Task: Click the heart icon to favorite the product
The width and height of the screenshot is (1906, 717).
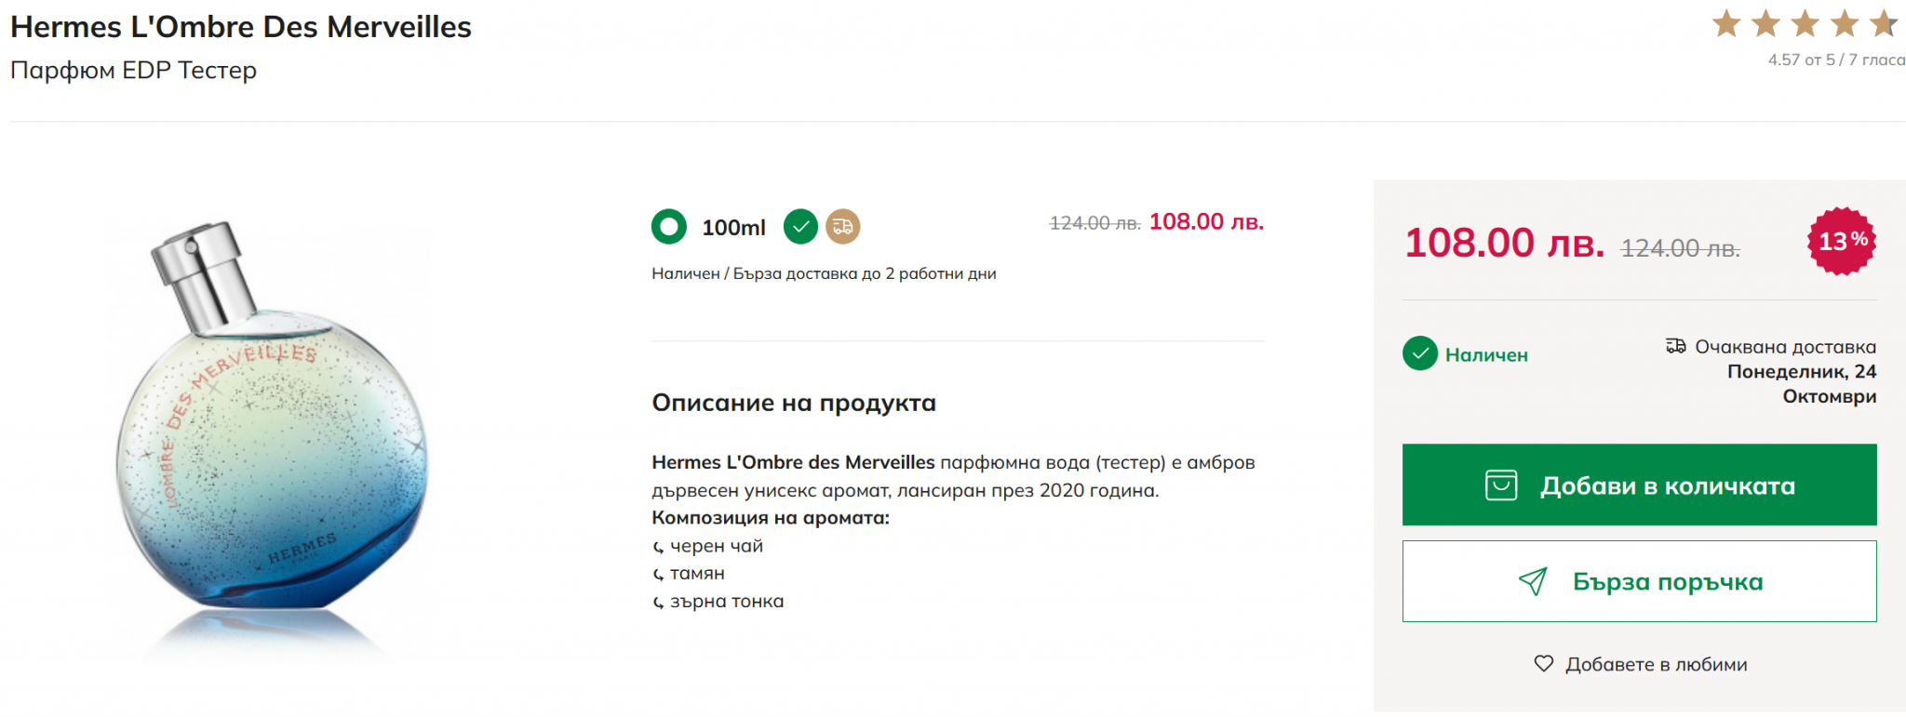Action: coord(1544,663)
